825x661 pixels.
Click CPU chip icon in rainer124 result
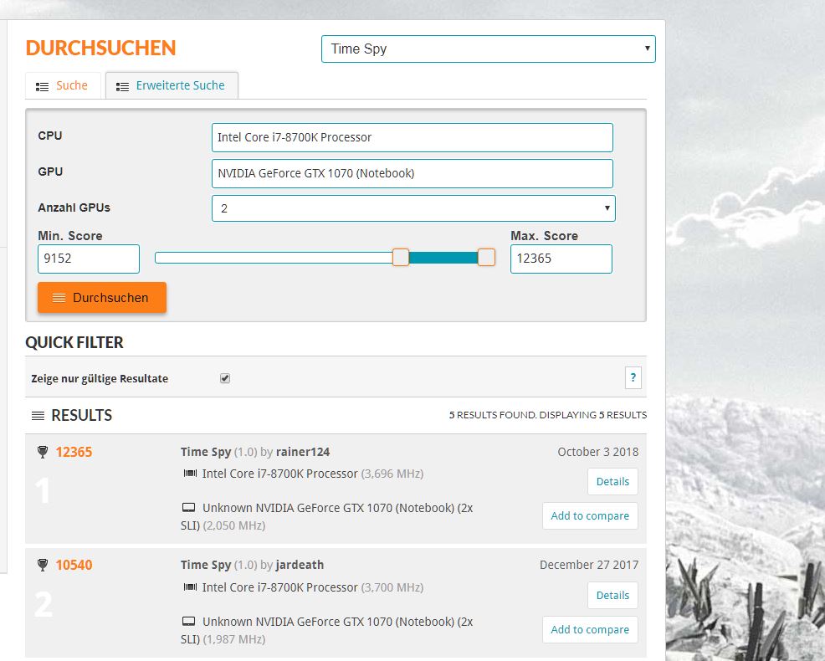point(190,474)
